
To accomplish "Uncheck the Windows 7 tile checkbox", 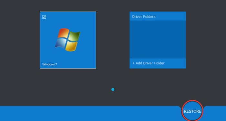I will (x=44, y=17).
